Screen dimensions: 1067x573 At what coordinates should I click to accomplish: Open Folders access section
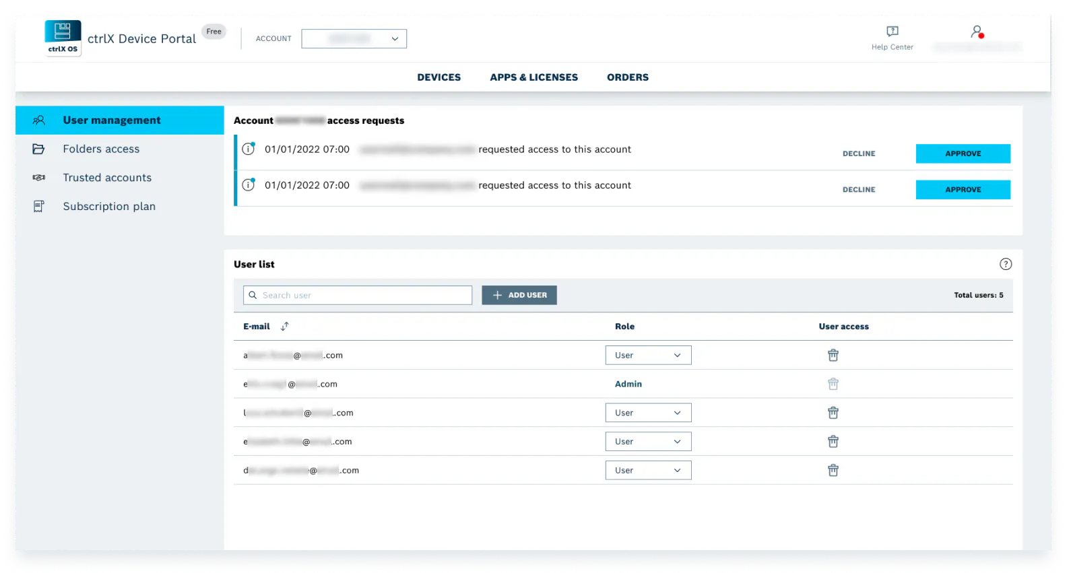coord(120,149)
